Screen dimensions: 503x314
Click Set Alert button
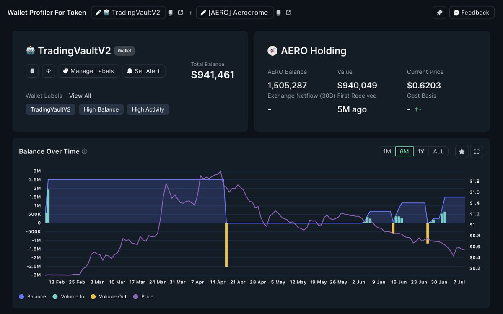coord(144,71)
